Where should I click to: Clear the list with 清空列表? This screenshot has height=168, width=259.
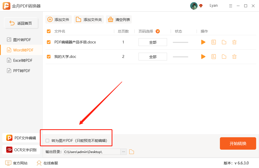click(x=119, y=19)
